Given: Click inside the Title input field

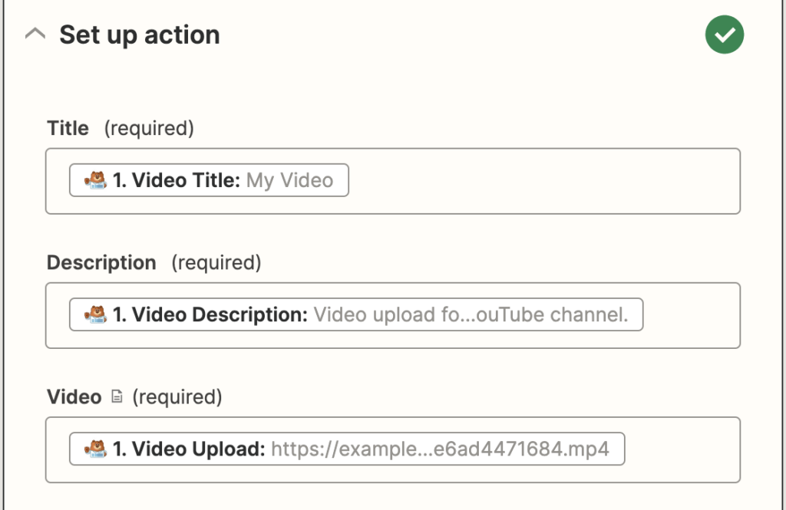Looking at the screenshot, I should [x=537, y=180].
